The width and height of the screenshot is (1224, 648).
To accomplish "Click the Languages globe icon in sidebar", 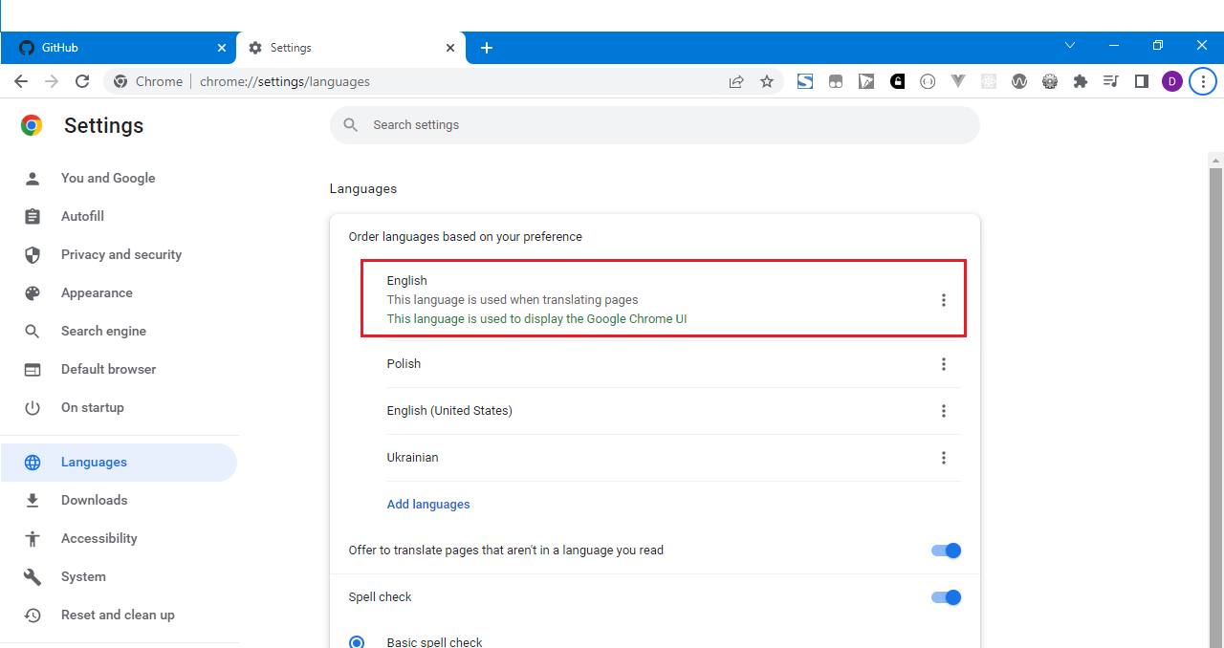I will click(33, 462).
